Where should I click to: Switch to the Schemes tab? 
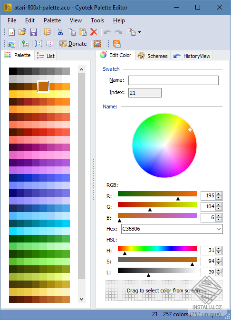pos(153,56)
